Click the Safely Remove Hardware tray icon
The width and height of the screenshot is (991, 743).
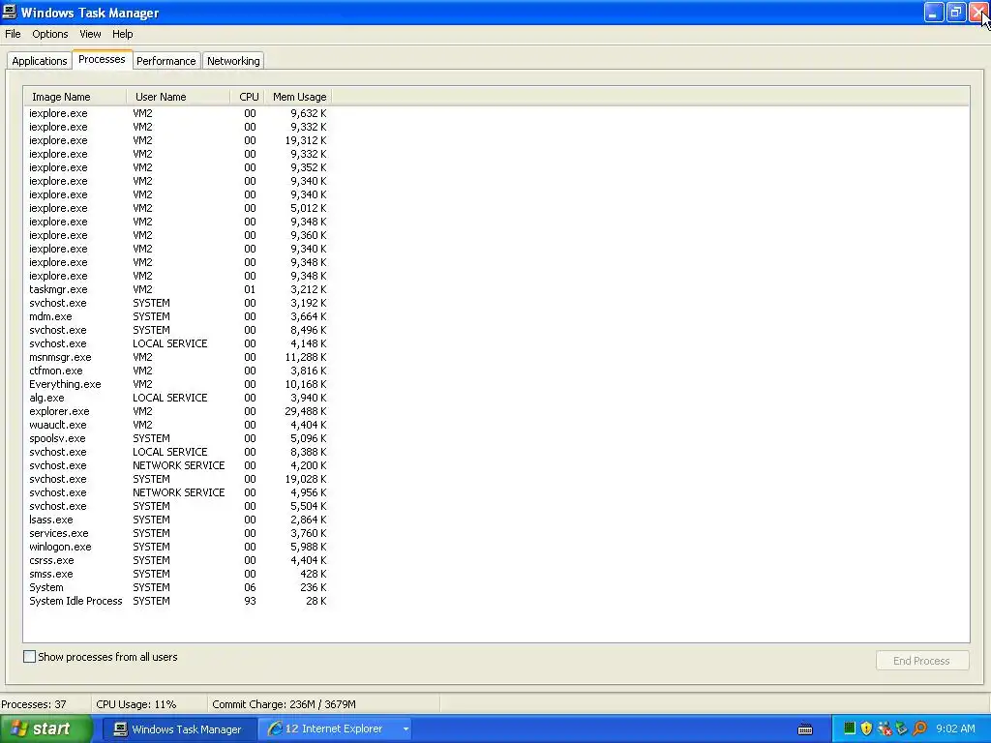tap(901, 728)
